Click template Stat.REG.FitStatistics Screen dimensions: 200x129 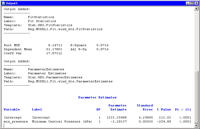point(50,25)
